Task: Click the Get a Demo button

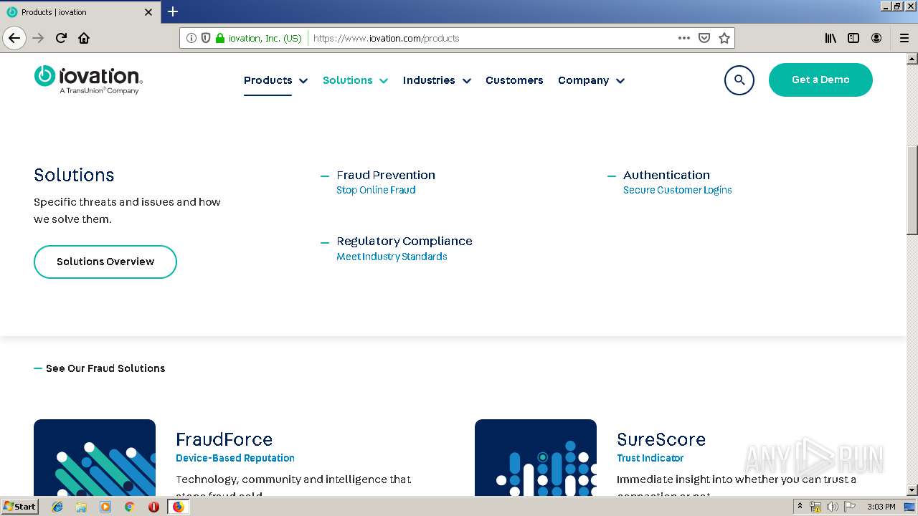Action: [x=820, y=80]
